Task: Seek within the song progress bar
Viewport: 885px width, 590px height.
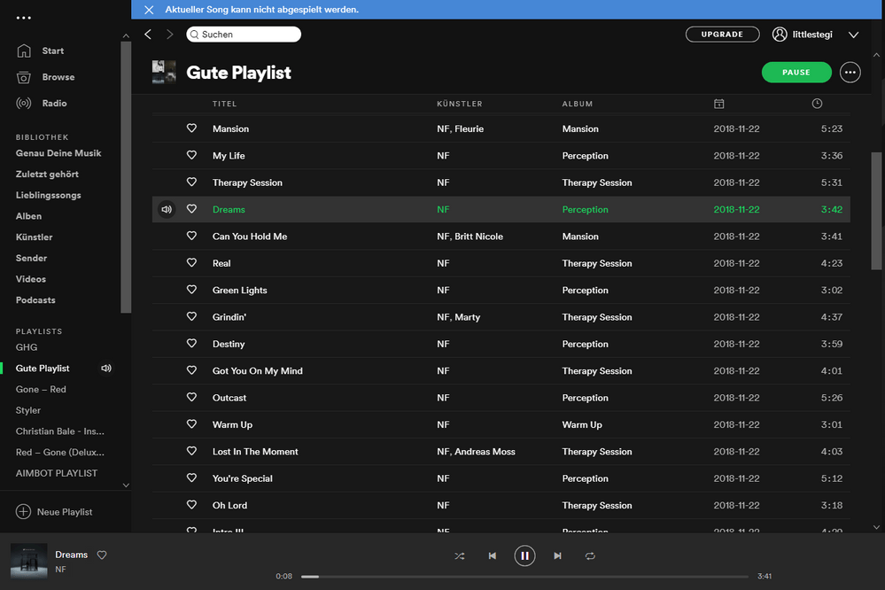Action: click(x=528, y=576)
